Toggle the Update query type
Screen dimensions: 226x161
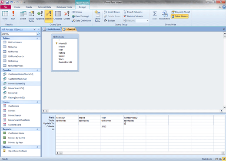coord(49,16)
